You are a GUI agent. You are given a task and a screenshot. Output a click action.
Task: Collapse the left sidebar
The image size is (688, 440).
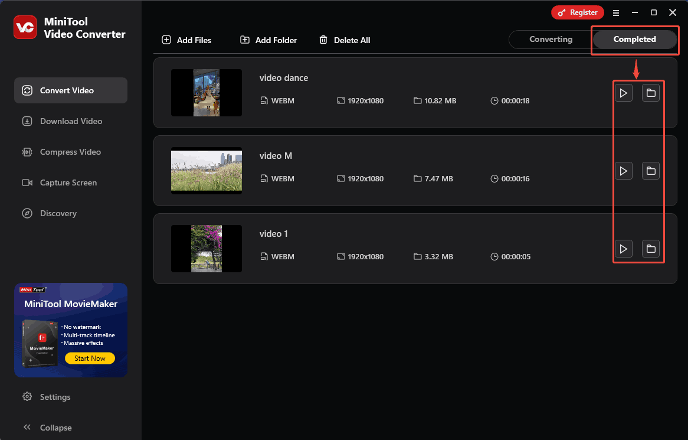47,428
